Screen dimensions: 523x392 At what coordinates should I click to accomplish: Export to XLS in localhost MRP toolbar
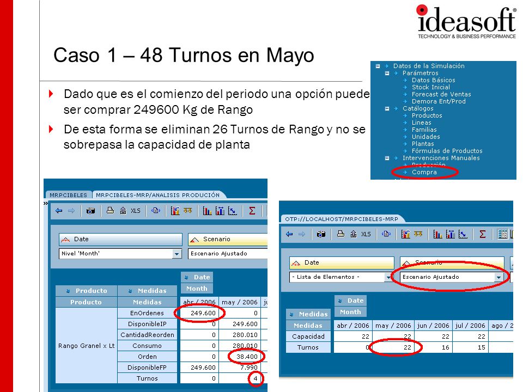(x=366, y=234)
